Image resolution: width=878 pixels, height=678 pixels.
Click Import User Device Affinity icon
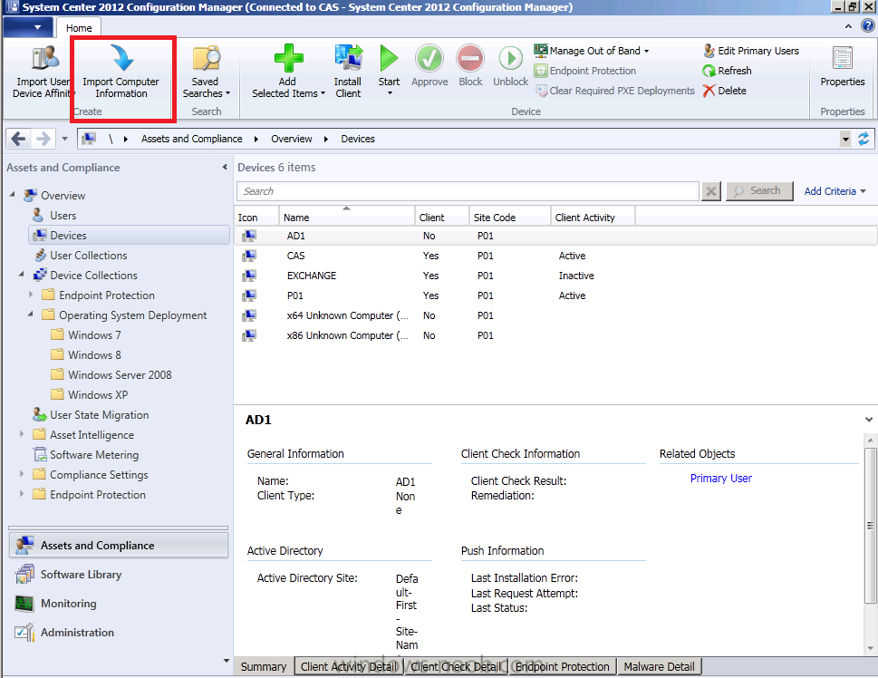pyautogui.click(x=44, y=58)
